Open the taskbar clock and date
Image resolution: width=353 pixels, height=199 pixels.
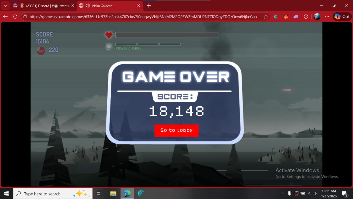(329, 193)
